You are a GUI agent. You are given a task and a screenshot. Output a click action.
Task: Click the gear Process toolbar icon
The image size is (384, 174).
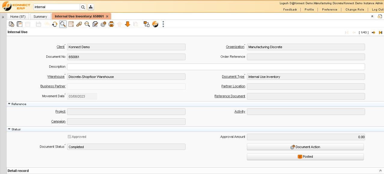[x=103, y=24]
